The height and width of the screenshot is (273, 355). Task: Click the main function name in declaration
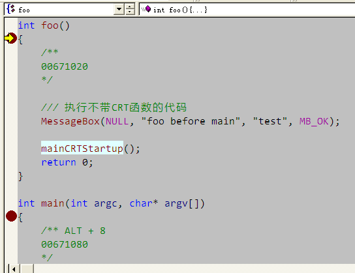52,203
